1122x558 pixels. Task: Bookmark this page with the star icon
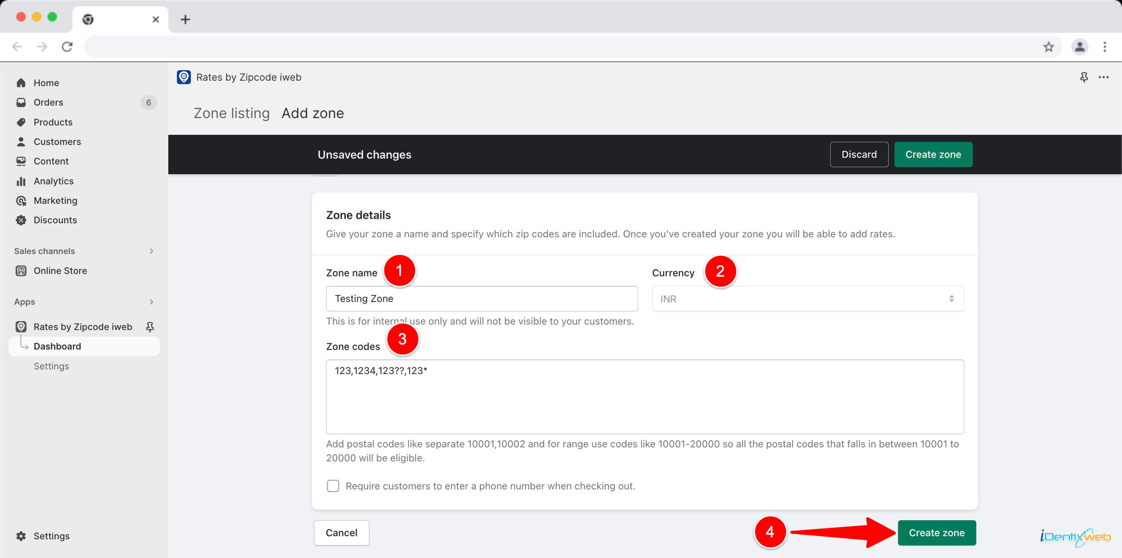1049,47
